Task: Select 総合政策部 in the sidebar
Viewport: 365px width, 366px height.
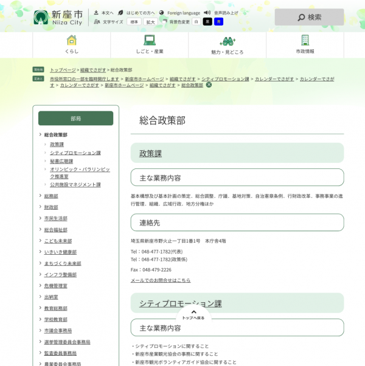Action: pos(55,135)
